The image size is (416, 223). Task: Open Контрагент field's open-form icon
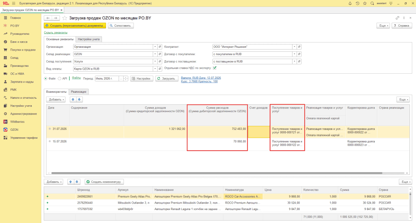(299, 47)
